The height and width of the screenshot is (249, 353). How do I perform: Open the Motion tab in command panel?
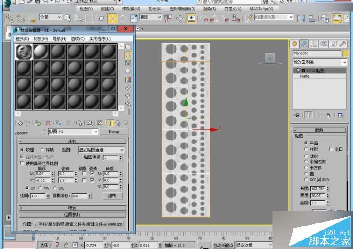click(x=323, y=44)
